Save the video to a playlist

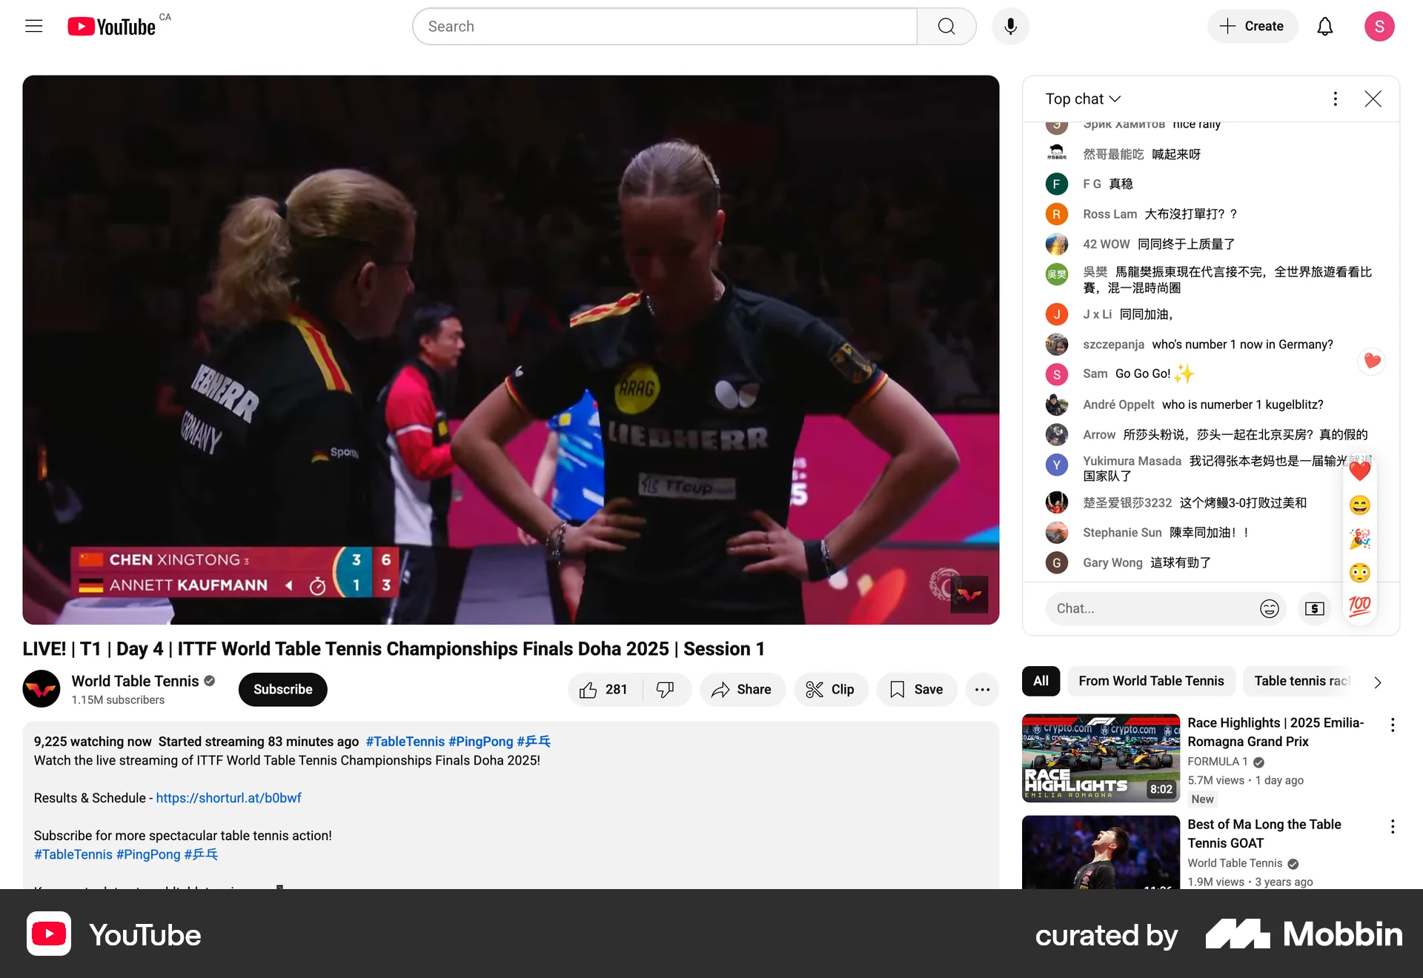(916, 689)
